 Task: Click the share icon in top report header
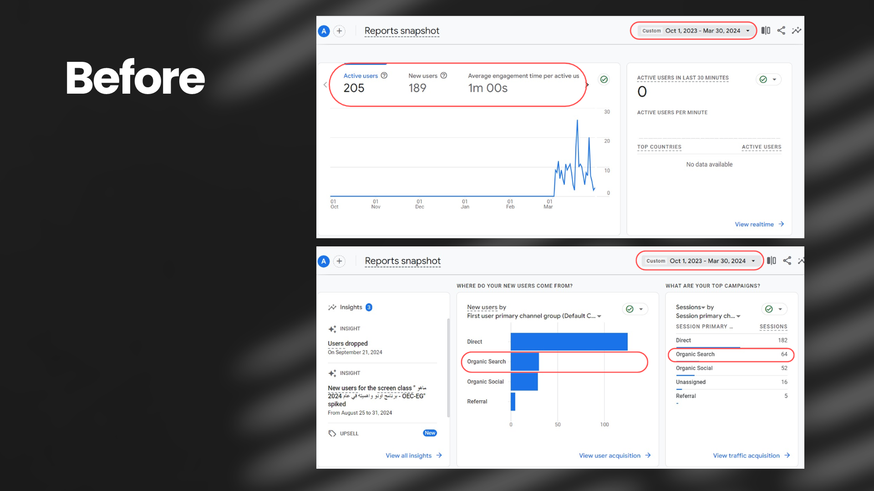pos(781,30)
